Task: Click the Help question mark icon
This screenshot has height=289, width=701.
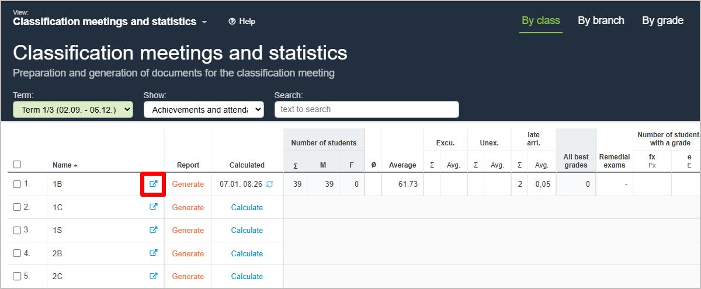Action: (x=232, y=22)
